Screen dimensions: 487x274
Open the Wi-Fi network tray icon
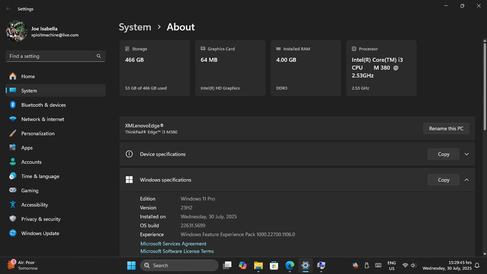pyautogui.click(x=405, y=265)
